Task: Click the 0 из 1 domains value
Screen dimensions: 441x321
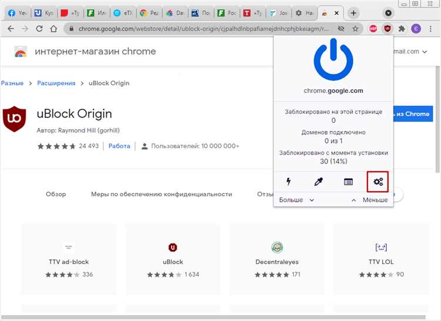Action: (333, 141)
